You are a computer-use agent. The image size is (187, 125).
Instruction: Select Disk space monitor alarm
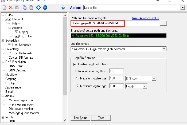pos(21,109)
